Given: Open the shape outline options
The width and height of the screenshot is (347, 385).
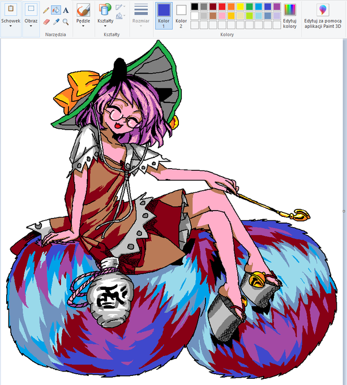Looking at the screenshot, I should (120, 7).
